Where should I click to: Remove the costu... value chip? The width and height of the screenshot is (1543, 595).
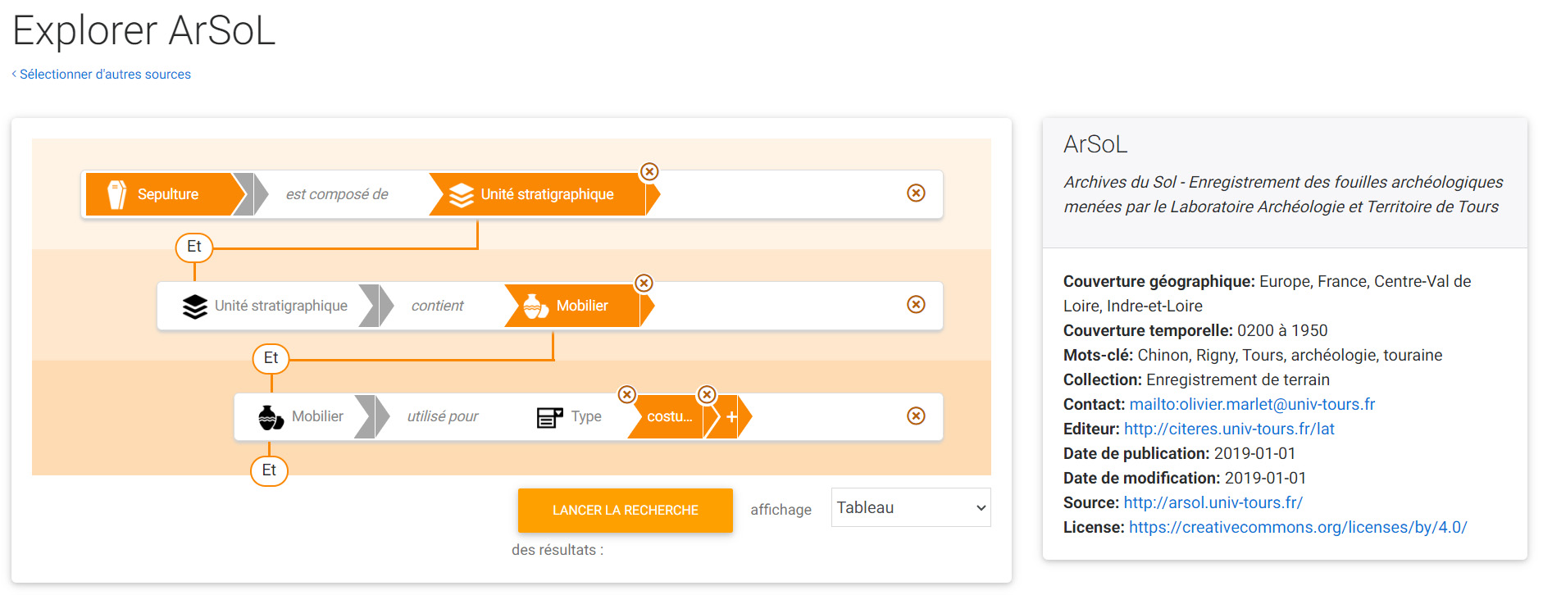[x=707, y=394]
